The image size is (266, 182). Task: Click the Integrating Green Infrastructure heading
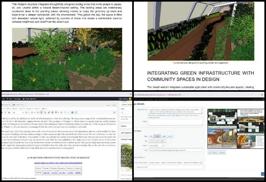coord(201,76)
